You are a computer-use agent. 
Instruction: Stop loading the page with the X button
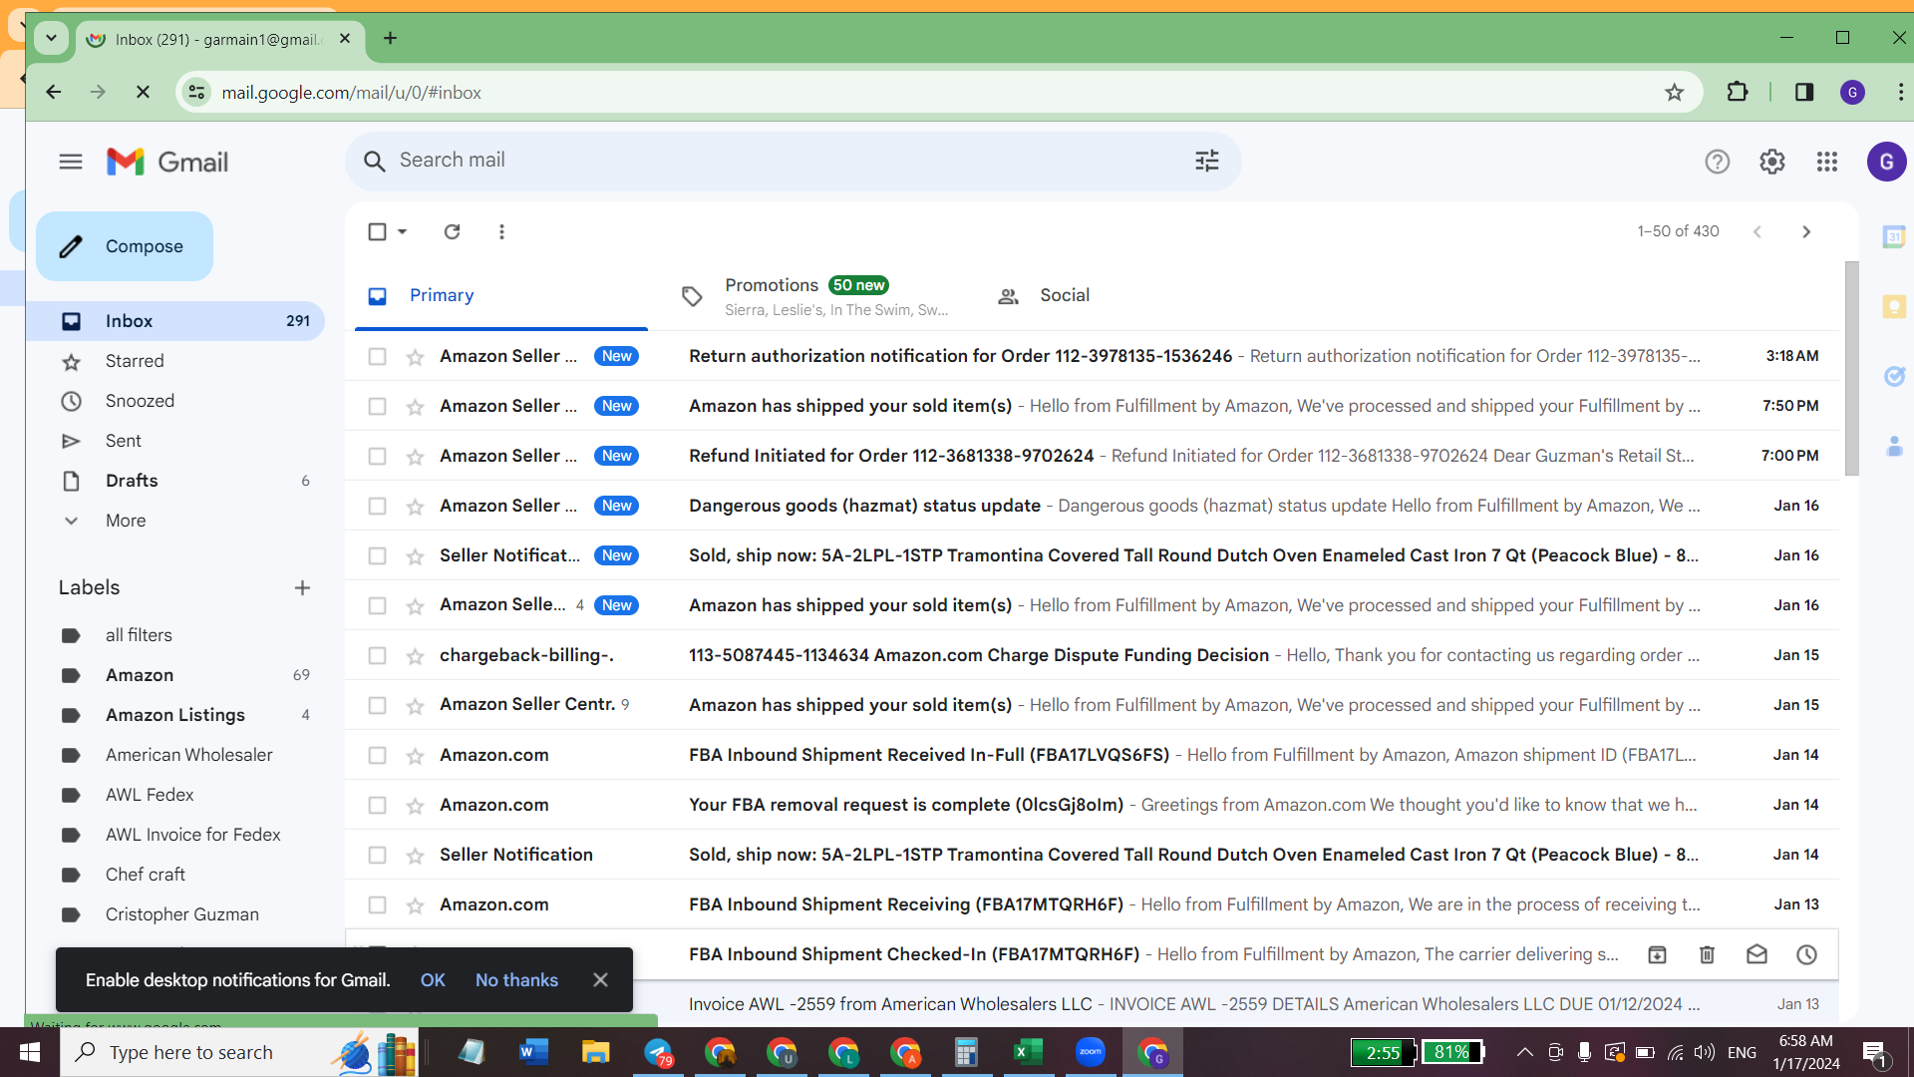point(143,92)
